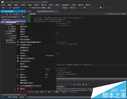
Task: Expand the 外部依赖项 folder node
Action: tap(4, 31)
